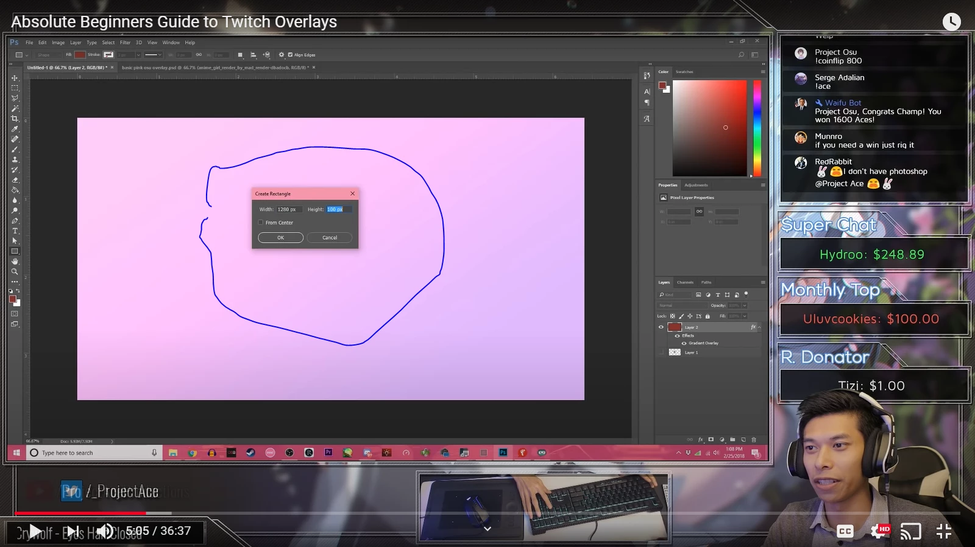Show Layer 1 using its visibility box
Viewport: 975px width, 547px height.
661,352
